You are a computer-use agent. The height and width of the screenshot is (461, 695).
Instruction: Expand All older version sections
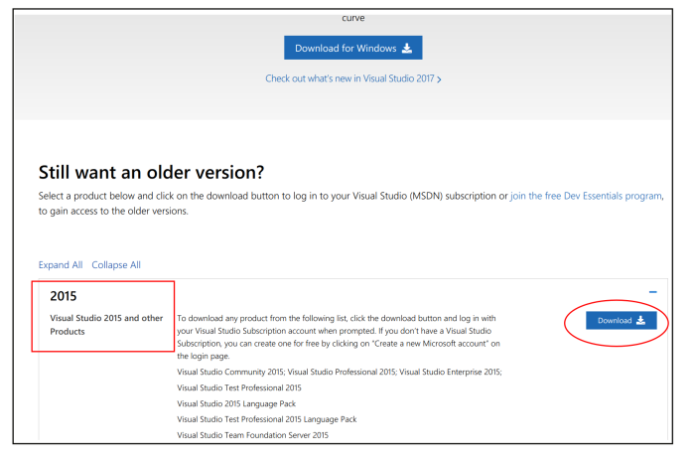coord(61,265)
